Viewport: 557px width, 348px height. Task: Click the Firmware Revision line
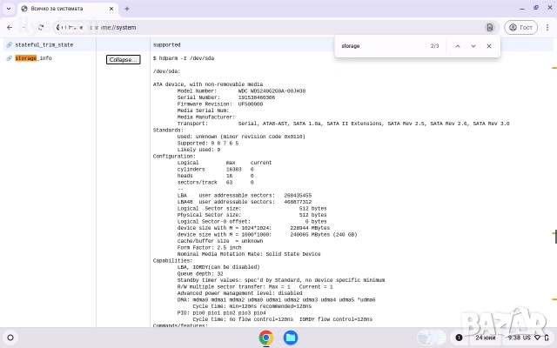220,104
